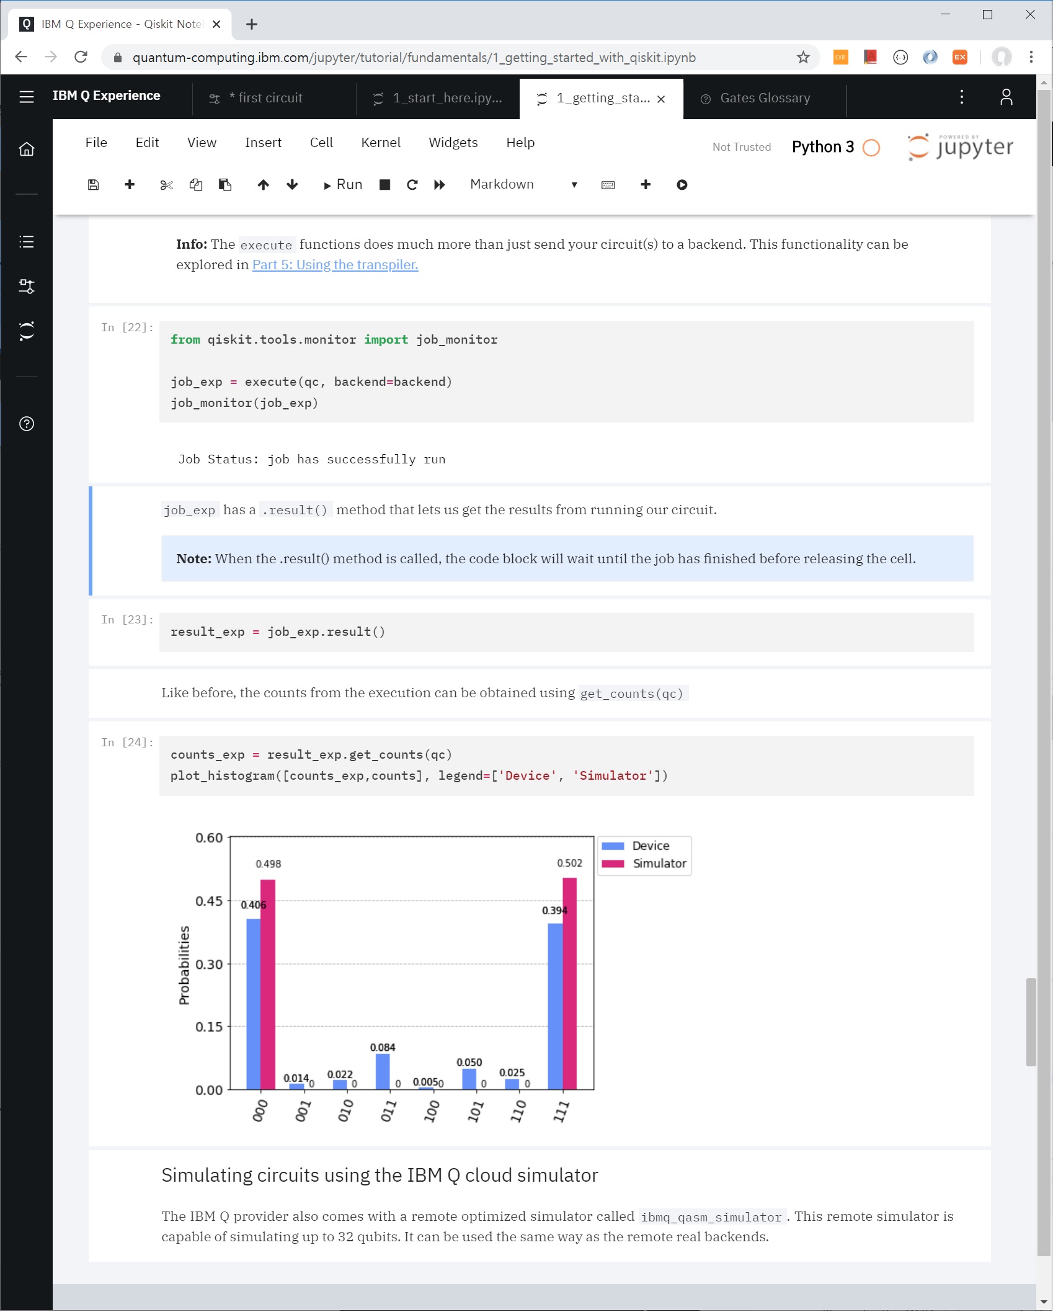Viewport: 1053px width, 1312px height.
Task: Click the 'Job Status: job has successfully run' output
Action: 312,460
